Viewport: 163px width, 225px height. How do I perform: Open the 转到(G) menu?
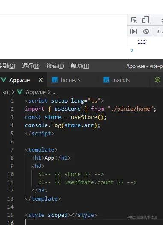click(7, 66)
